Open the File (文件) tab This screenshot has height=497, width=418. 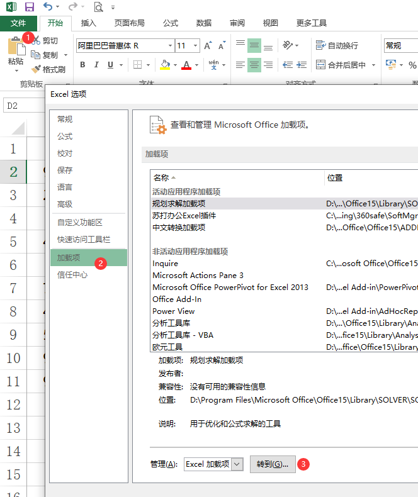point(18,23)
